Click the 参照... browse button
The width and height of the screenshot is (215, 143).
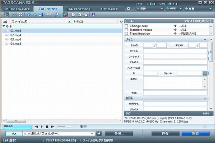point(119,133)
